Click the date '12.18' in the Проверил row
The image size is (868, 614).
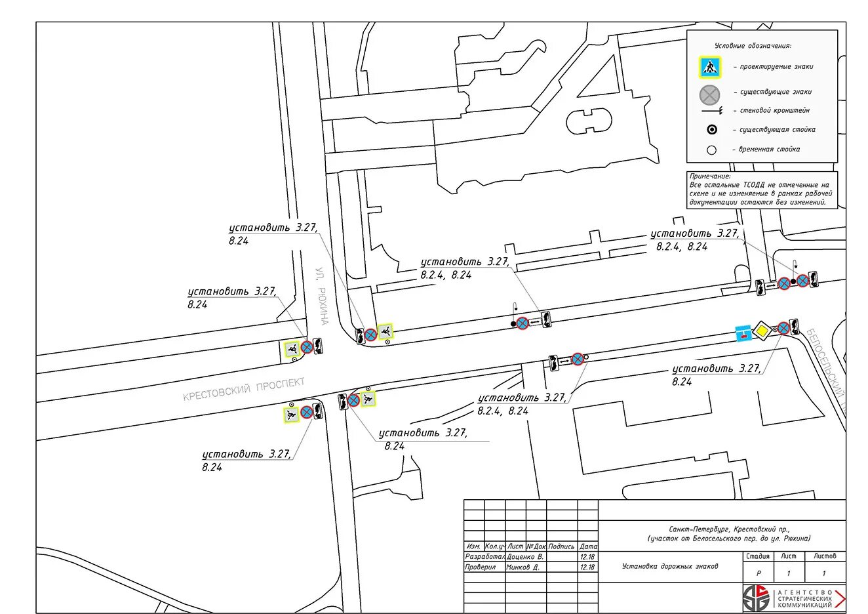click(587, 567)
